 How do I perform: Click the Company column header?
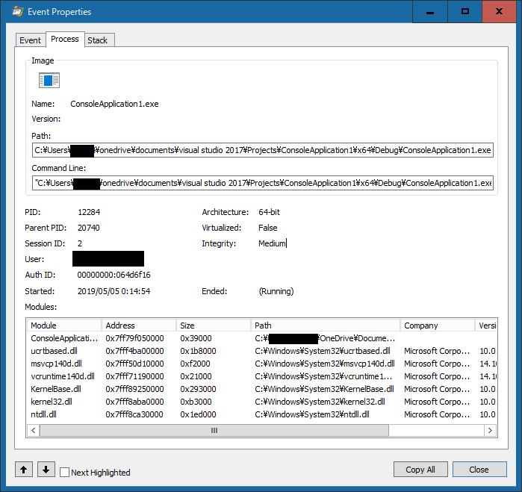pos(438,326)
